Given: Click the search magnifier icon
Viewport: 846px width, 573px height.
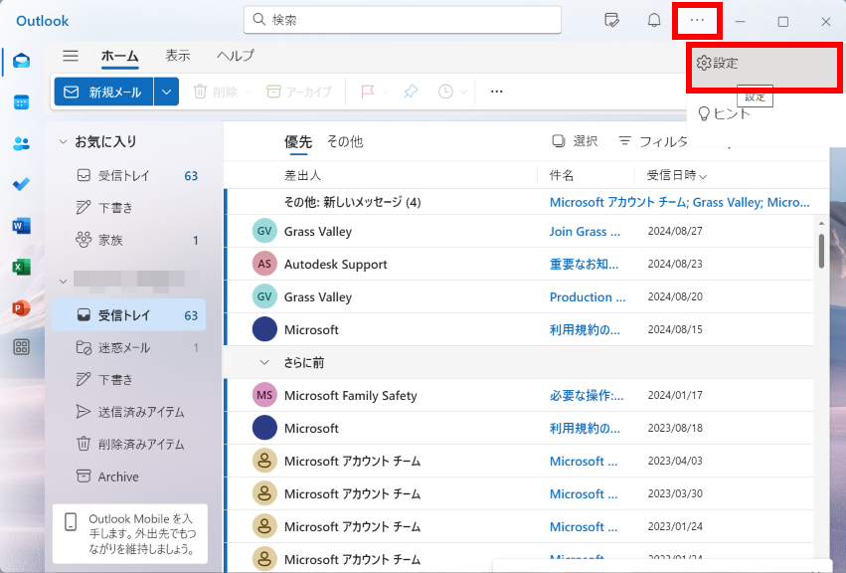Looking at the screenshot, I should (x=259, y=20).
